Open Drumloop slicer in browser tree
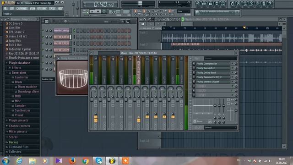The height and width of the screenshot is (165, 293). (28, 92)
